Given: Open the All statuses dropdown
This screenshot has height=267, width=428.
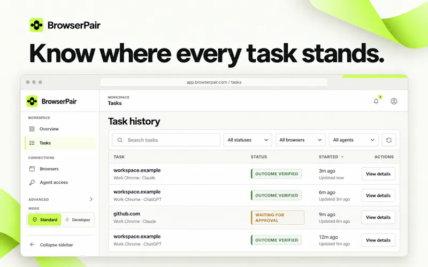Looking at the screenshot, I should [x=248, y=140].
